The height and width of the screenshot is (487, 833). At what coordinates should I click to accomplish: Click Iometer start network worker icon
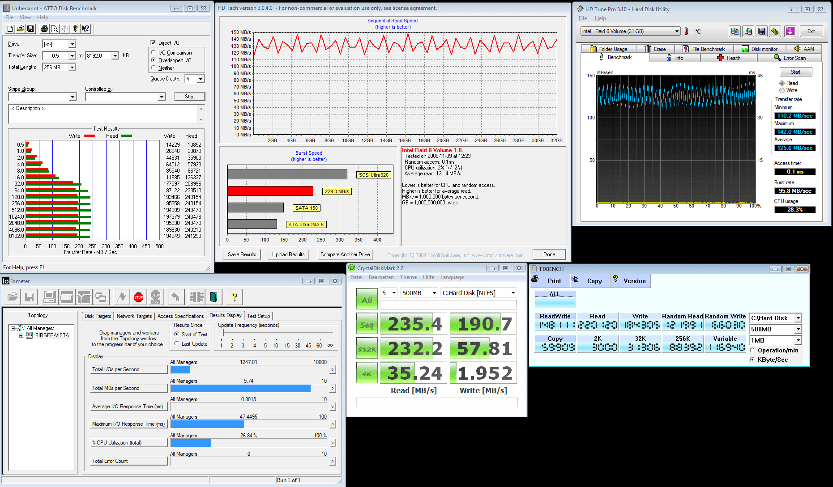click(84, 297)
